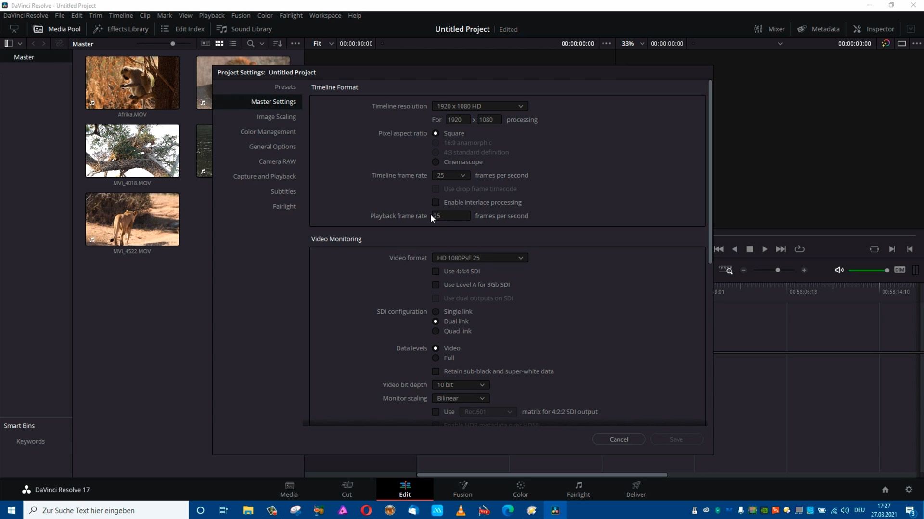Select General Options in settings sidebar
This screenshot has height=519, width=924.
(272, 146)
